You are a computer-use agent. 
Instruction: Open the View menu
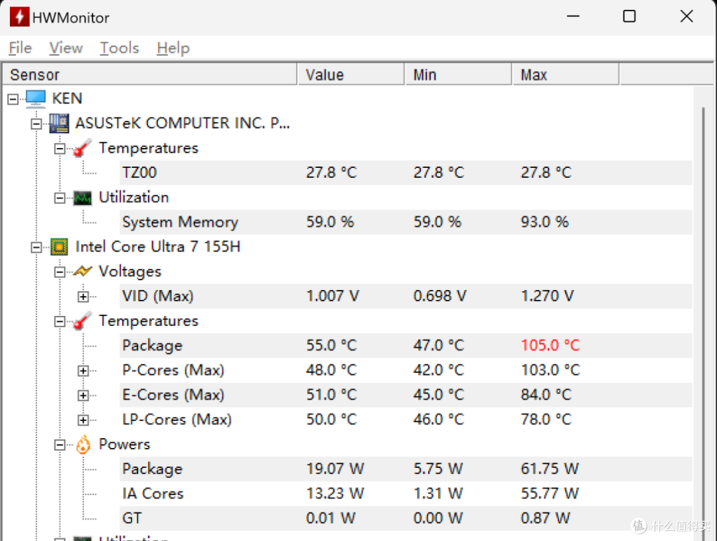click(66, 48)
